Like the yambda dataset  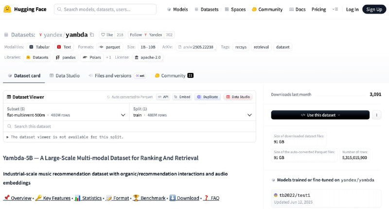pos(106,35)
